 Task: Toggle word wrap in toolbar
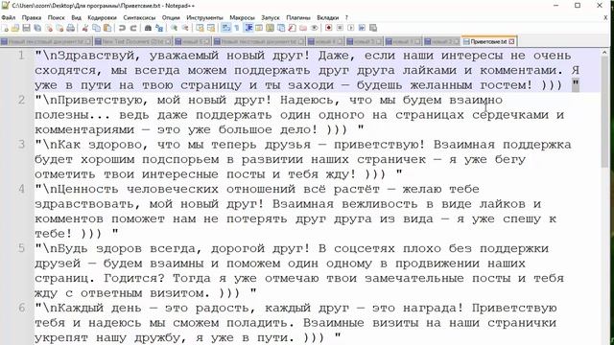[x=226, y=28]
